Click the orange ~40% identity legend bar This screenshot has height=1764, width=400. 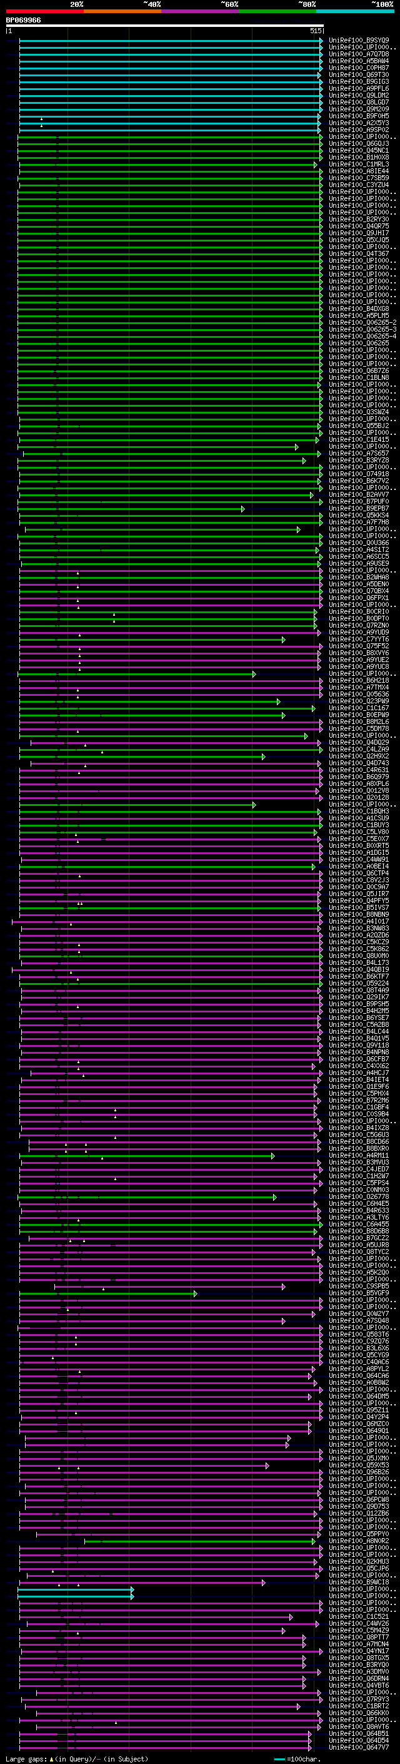pos(122,11)
